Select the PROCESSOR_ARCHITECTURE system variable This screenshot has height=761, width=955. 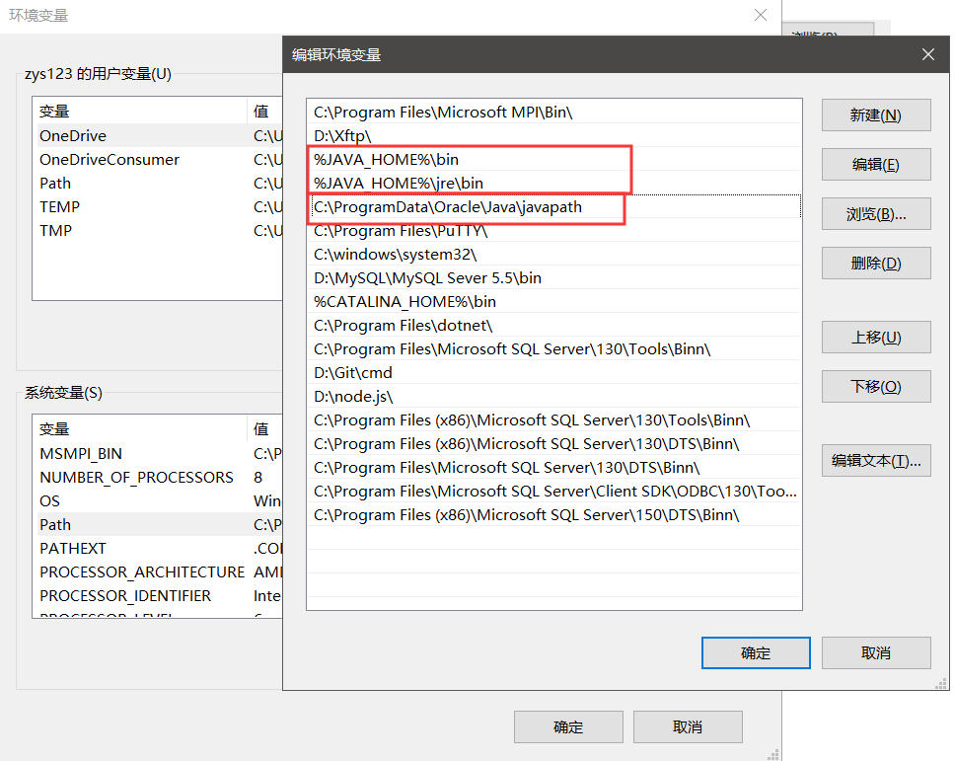pyautogui.click(x=158, y=572)
